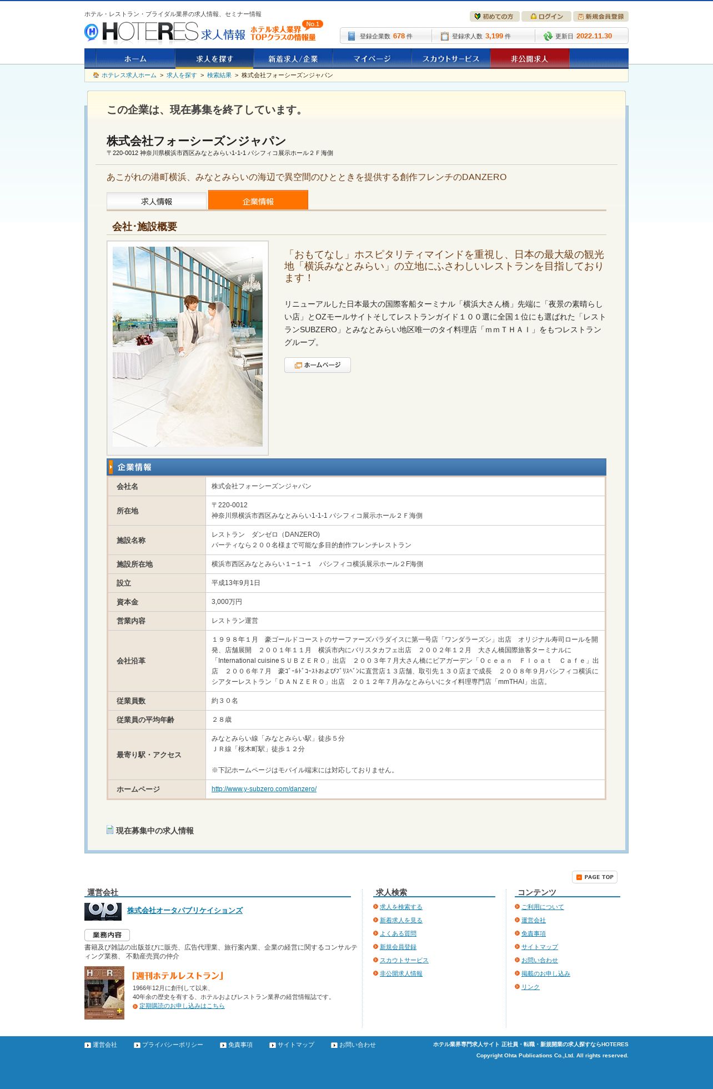713x1089 pixels.
Task: Open the スカウトサービス navigation tab
Action: [451, 58]
